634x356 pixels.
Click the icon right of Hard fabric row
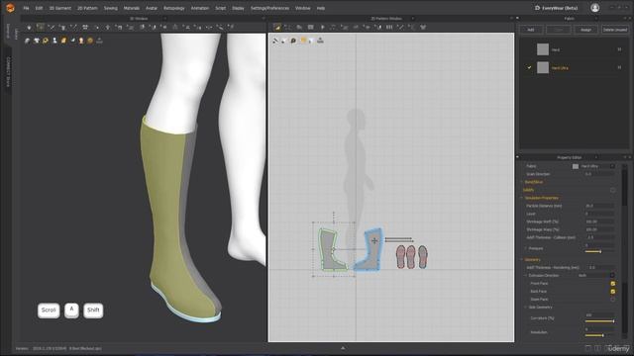pos(619,49)
